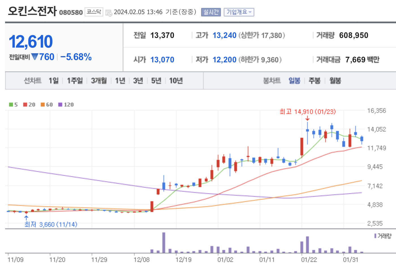This screenshot has height=267, width=396.
Task: Click the down-triangle change indicator icon
Action: pos(35,57)
